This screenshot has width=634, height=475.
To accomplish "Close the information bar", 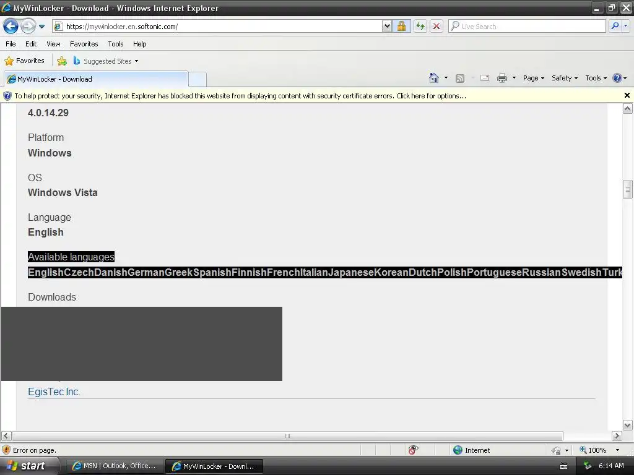I will click(x=627, y=95).
